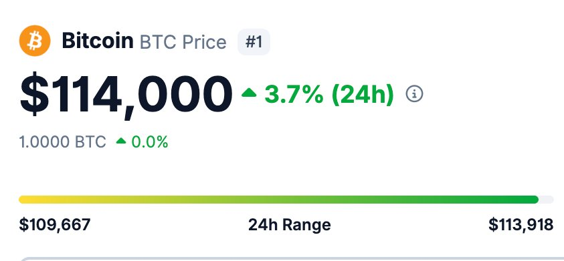Click the middle of the 24h range bar
This screenshot has height=261, width=564.
click(x=286, y=200)
